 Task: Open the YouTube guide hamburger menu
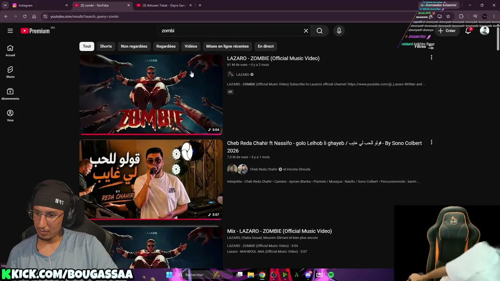10,31
